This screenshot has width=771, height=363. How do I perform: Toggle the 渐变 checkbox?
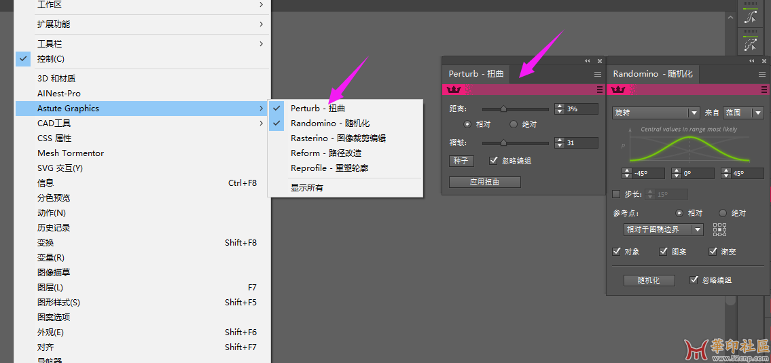713,252
